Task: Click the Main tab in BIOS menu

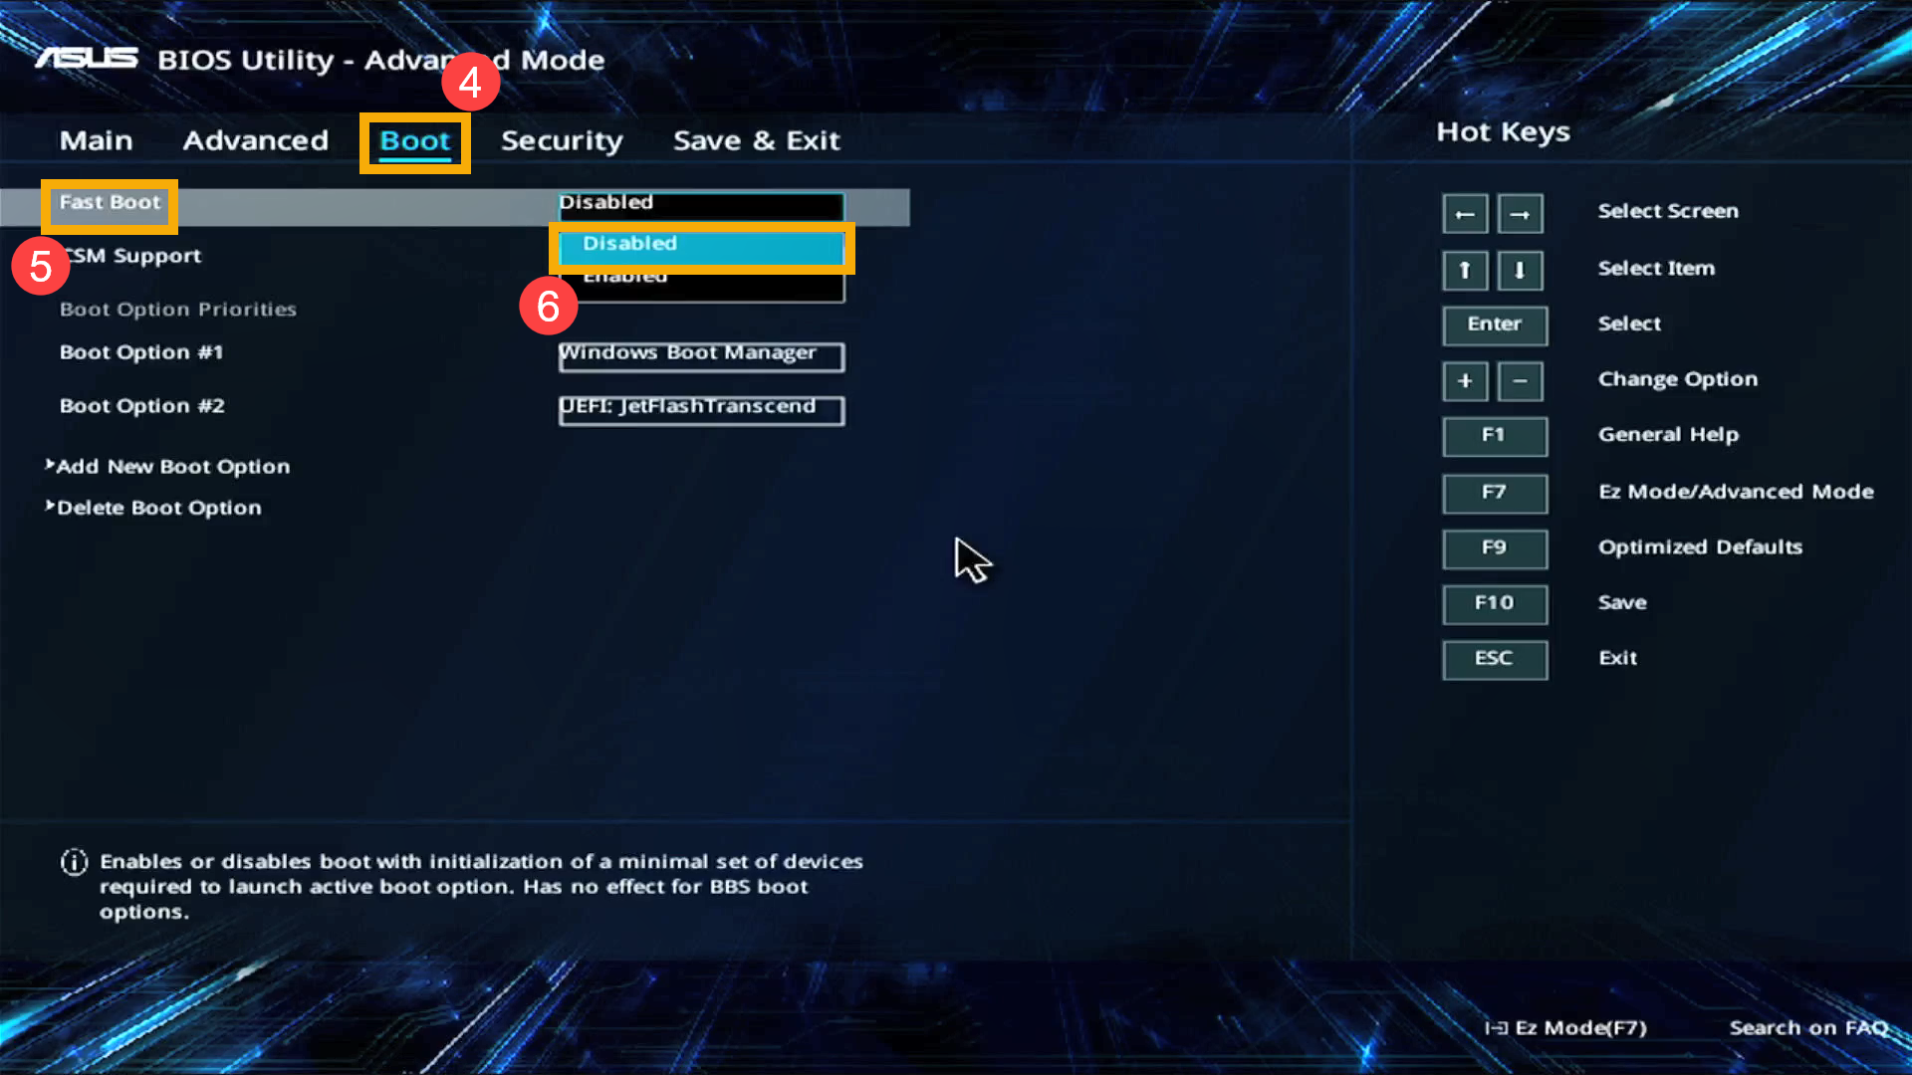Action: point(96,139)
